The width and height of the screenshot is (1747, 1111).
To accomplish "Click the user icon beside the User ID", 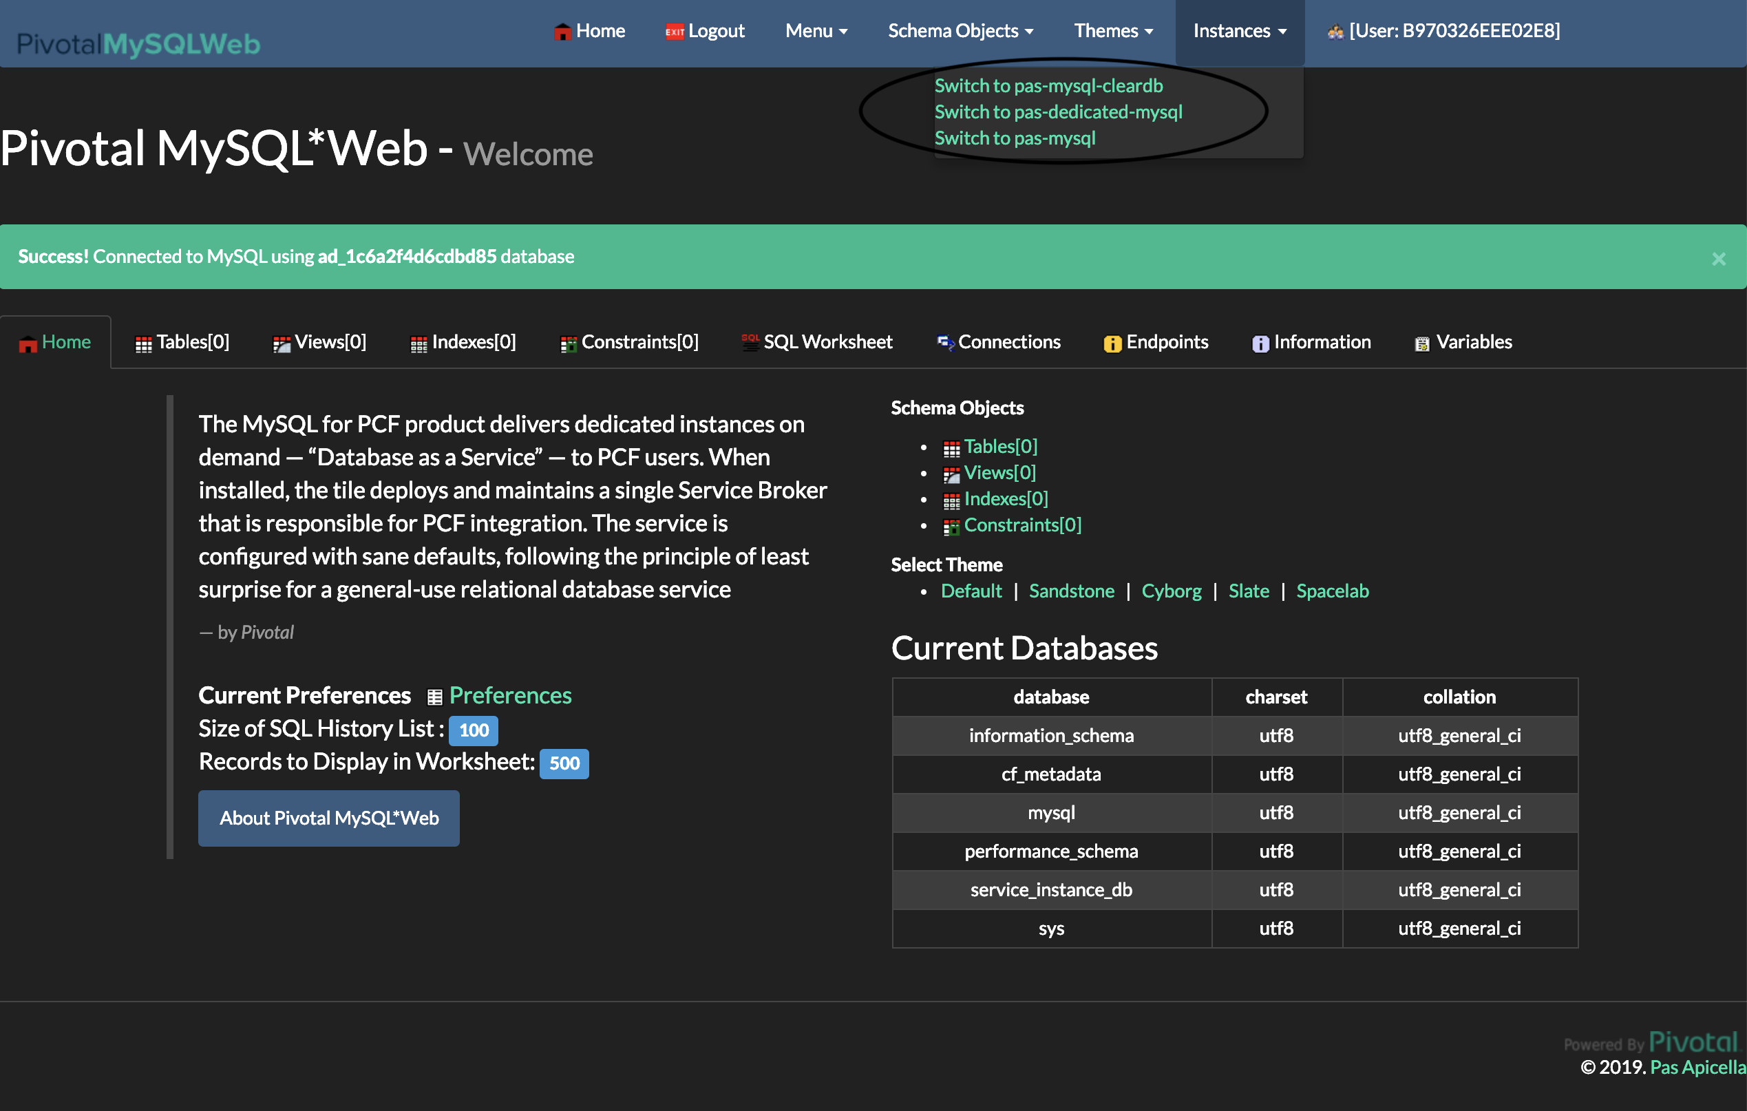I will point(1335,32).
